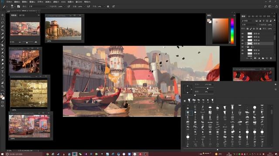This screenshot has width=279, height=156.
Task: Open the 窗口 (Window) menu
Action: tap(78, 2)
